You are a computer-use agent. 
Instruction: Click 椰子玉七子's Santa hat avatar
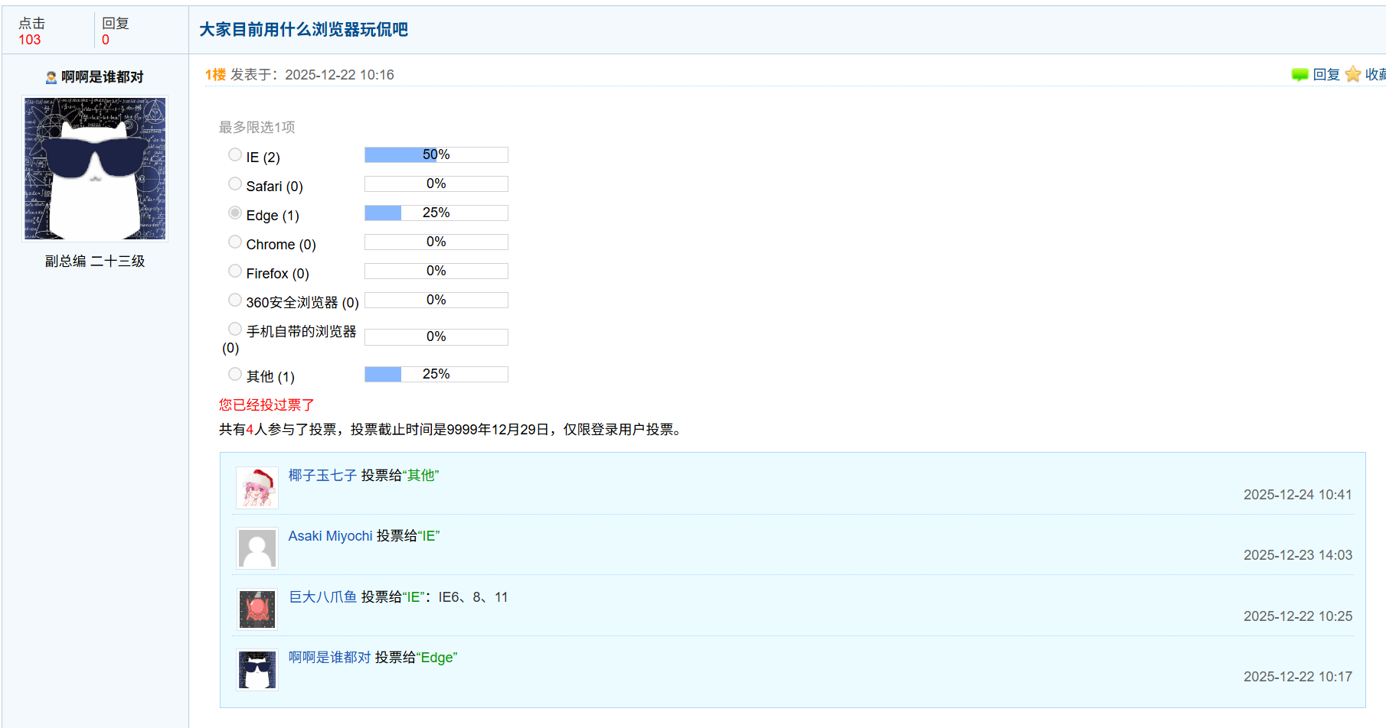[x=257, y=488]
